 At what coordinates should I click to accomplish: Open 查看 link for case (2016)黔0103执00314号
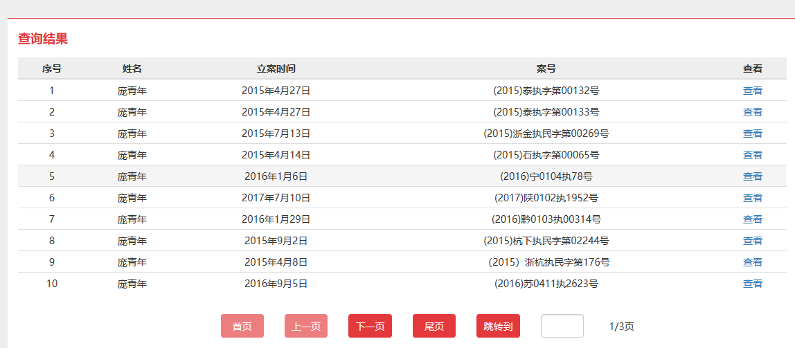click(x=752, y=219)
